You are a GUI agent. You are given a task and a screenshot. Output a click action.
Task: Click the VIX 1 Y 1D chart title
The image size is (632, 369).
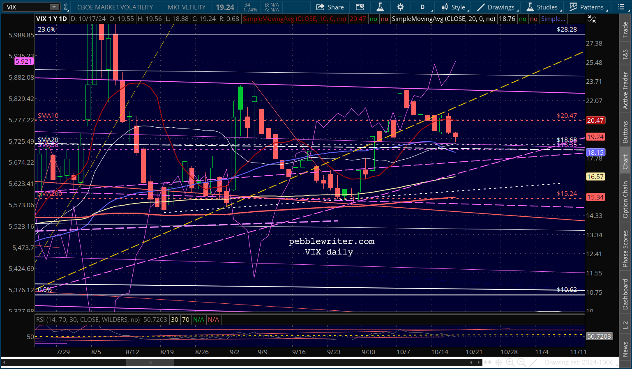tap(51, 19)
